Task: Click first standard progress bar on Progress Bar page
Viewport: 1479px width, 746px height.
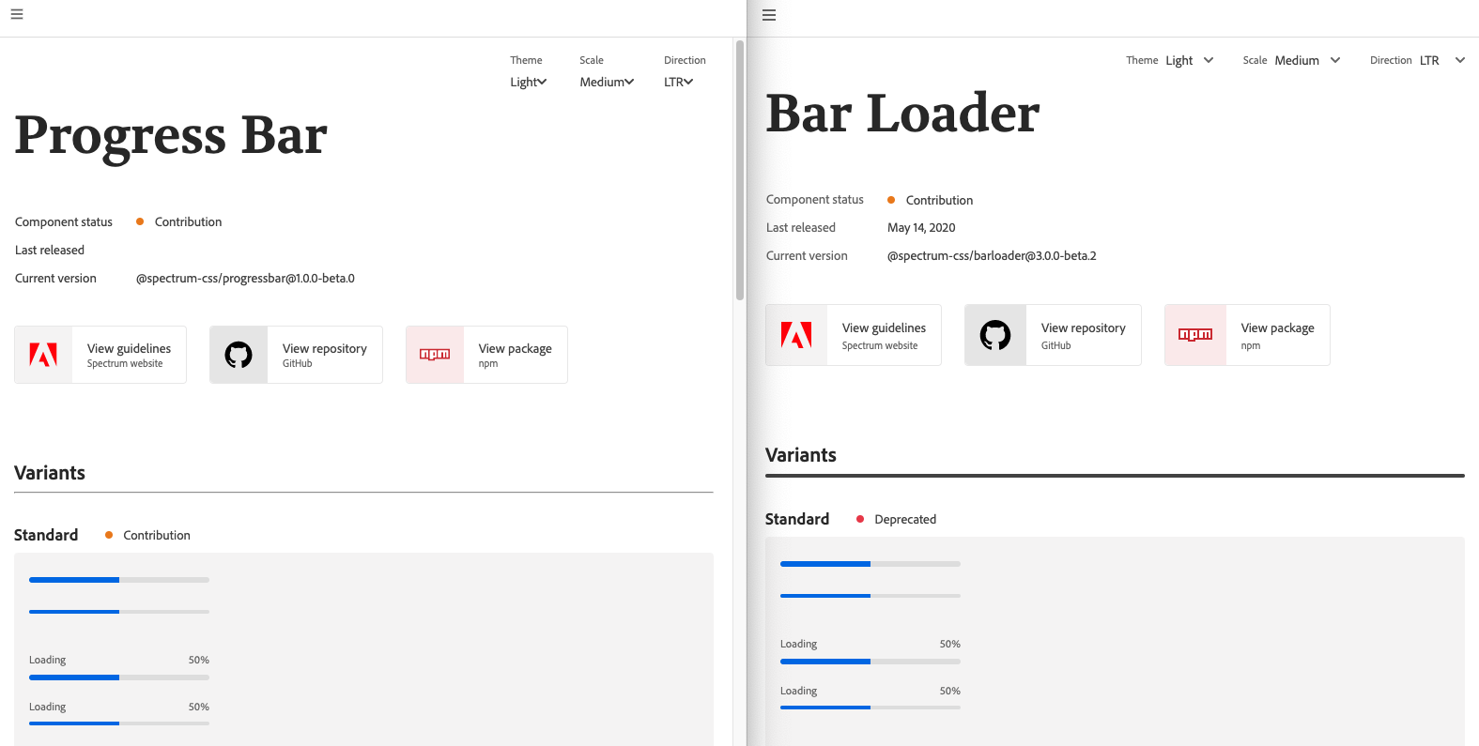Action: (119, 580)
